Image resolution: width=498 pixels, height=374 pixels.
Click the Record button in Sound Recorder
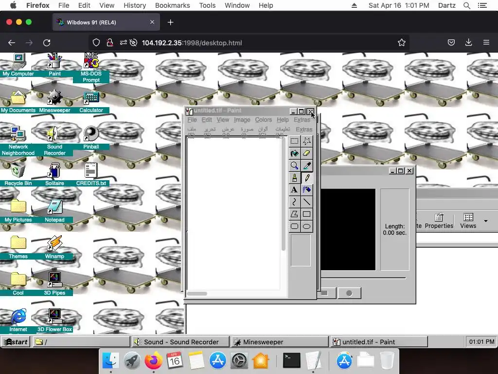coord(349,293)
